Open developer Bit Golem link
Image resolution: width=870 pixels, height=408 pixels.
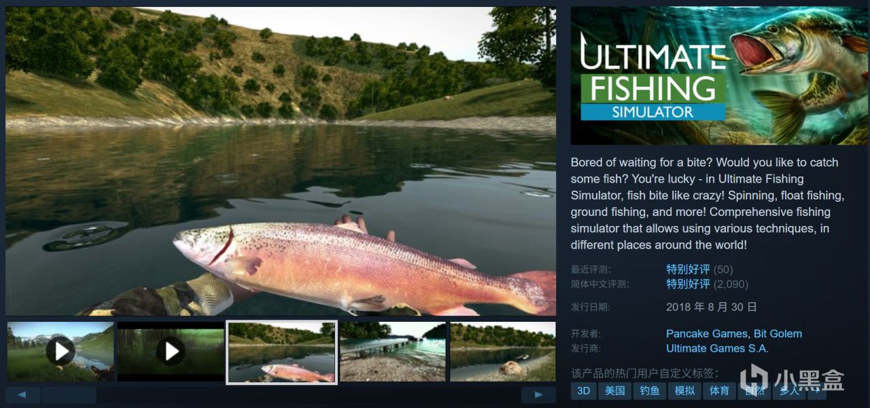778,333
